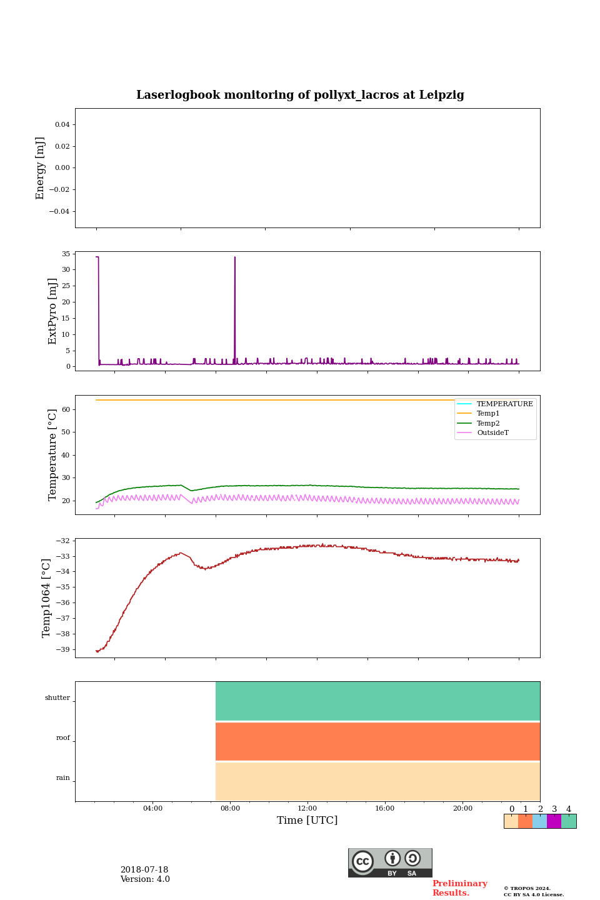Viewport: 600px width, 900px height.
Task: Click the 'Energy [mJ]' axis label
Action: (x=40, y=168)
